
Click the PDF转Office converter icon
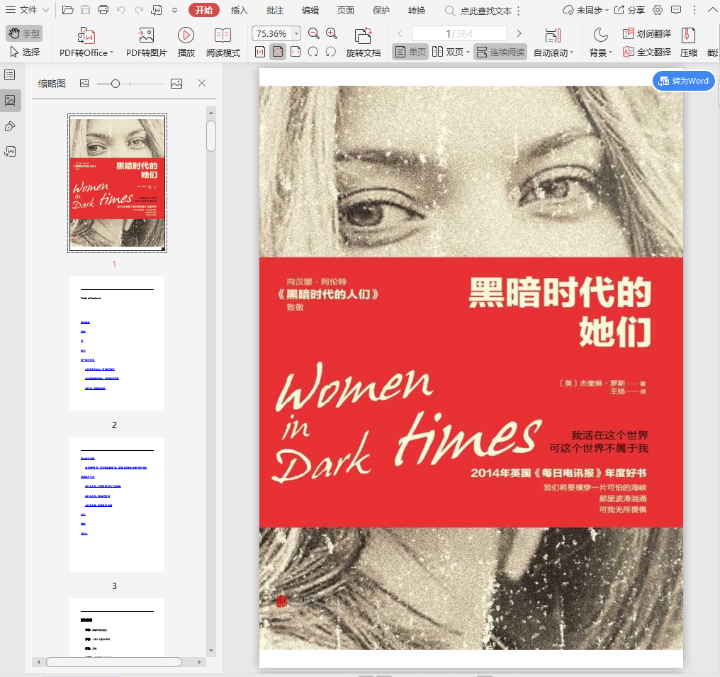coord(86,36)
